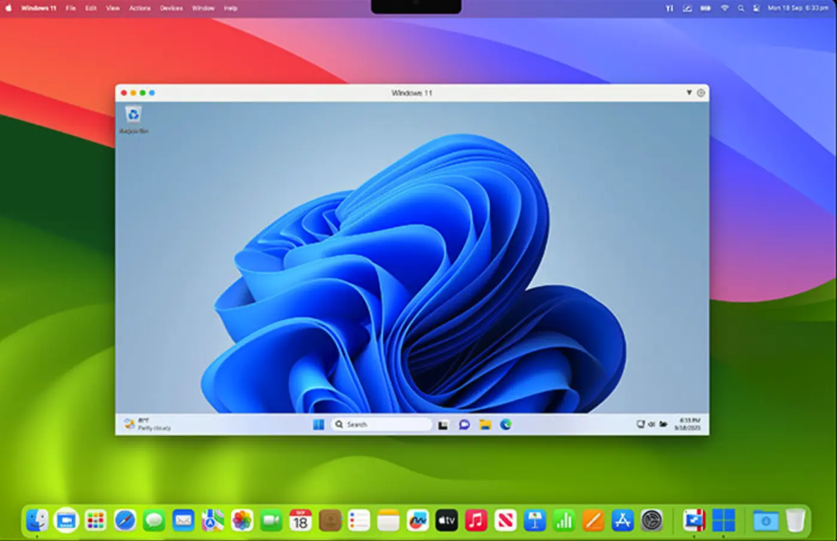Click the Windows taskbar clock and date
Image resolution: width=837 pixels, height=541 pixels.
coord(687,424)
